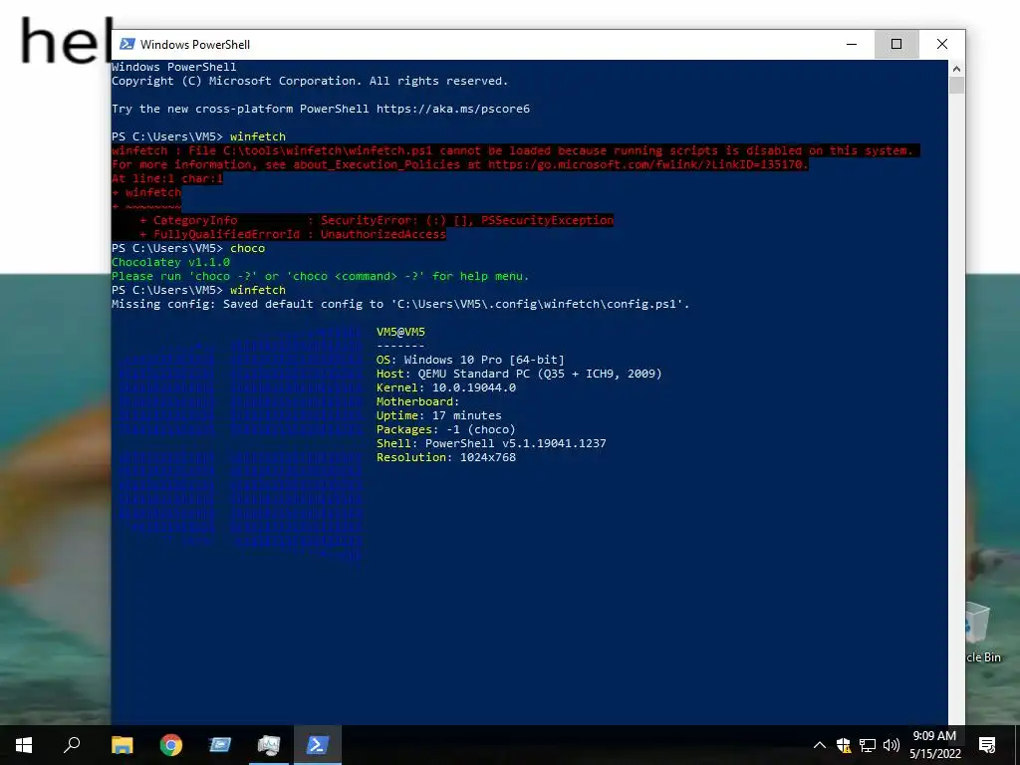Click the green 'Chocolatey v1.1.0' text

(x=170, y=262)
